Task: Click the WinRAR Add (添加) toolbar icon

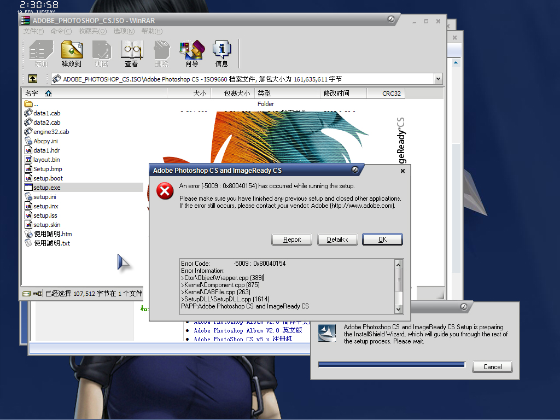Action: (41, 54)
